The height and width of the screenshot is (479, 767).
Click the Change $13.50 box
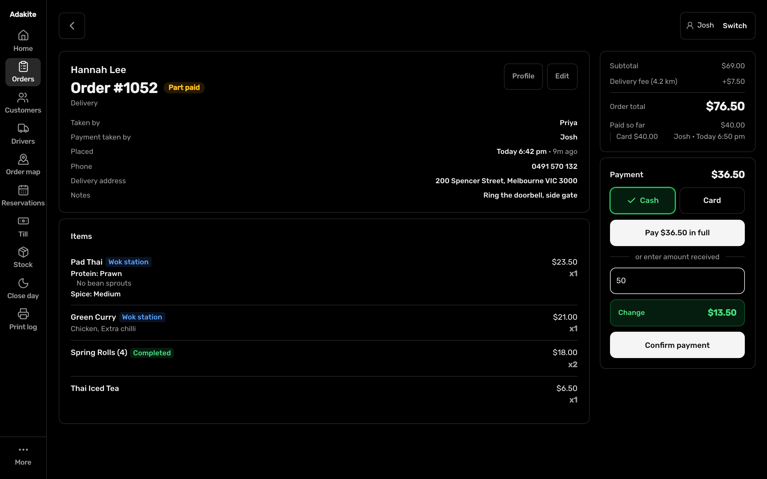click(677, 313)
